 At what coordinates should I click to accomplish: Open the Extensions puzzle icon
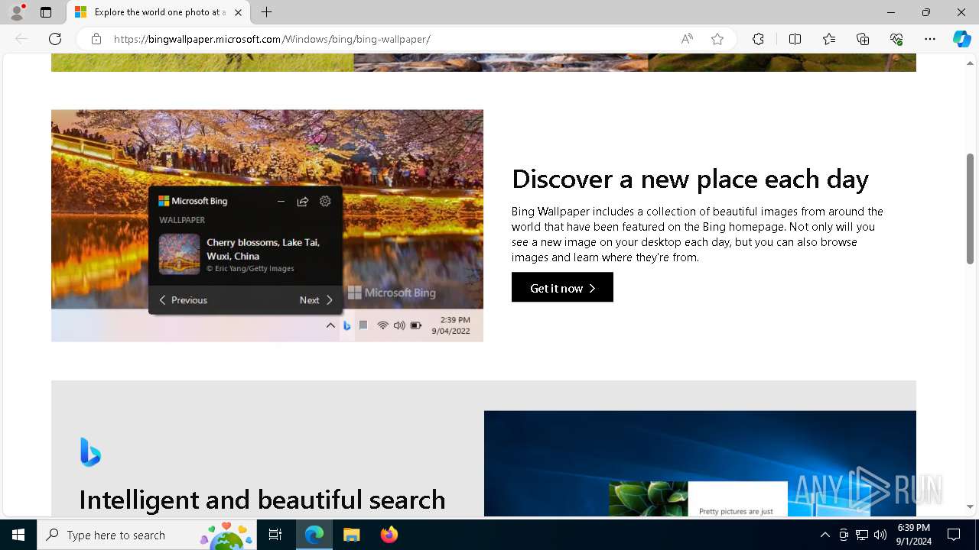pyautogui.click(x=758, y=39)
